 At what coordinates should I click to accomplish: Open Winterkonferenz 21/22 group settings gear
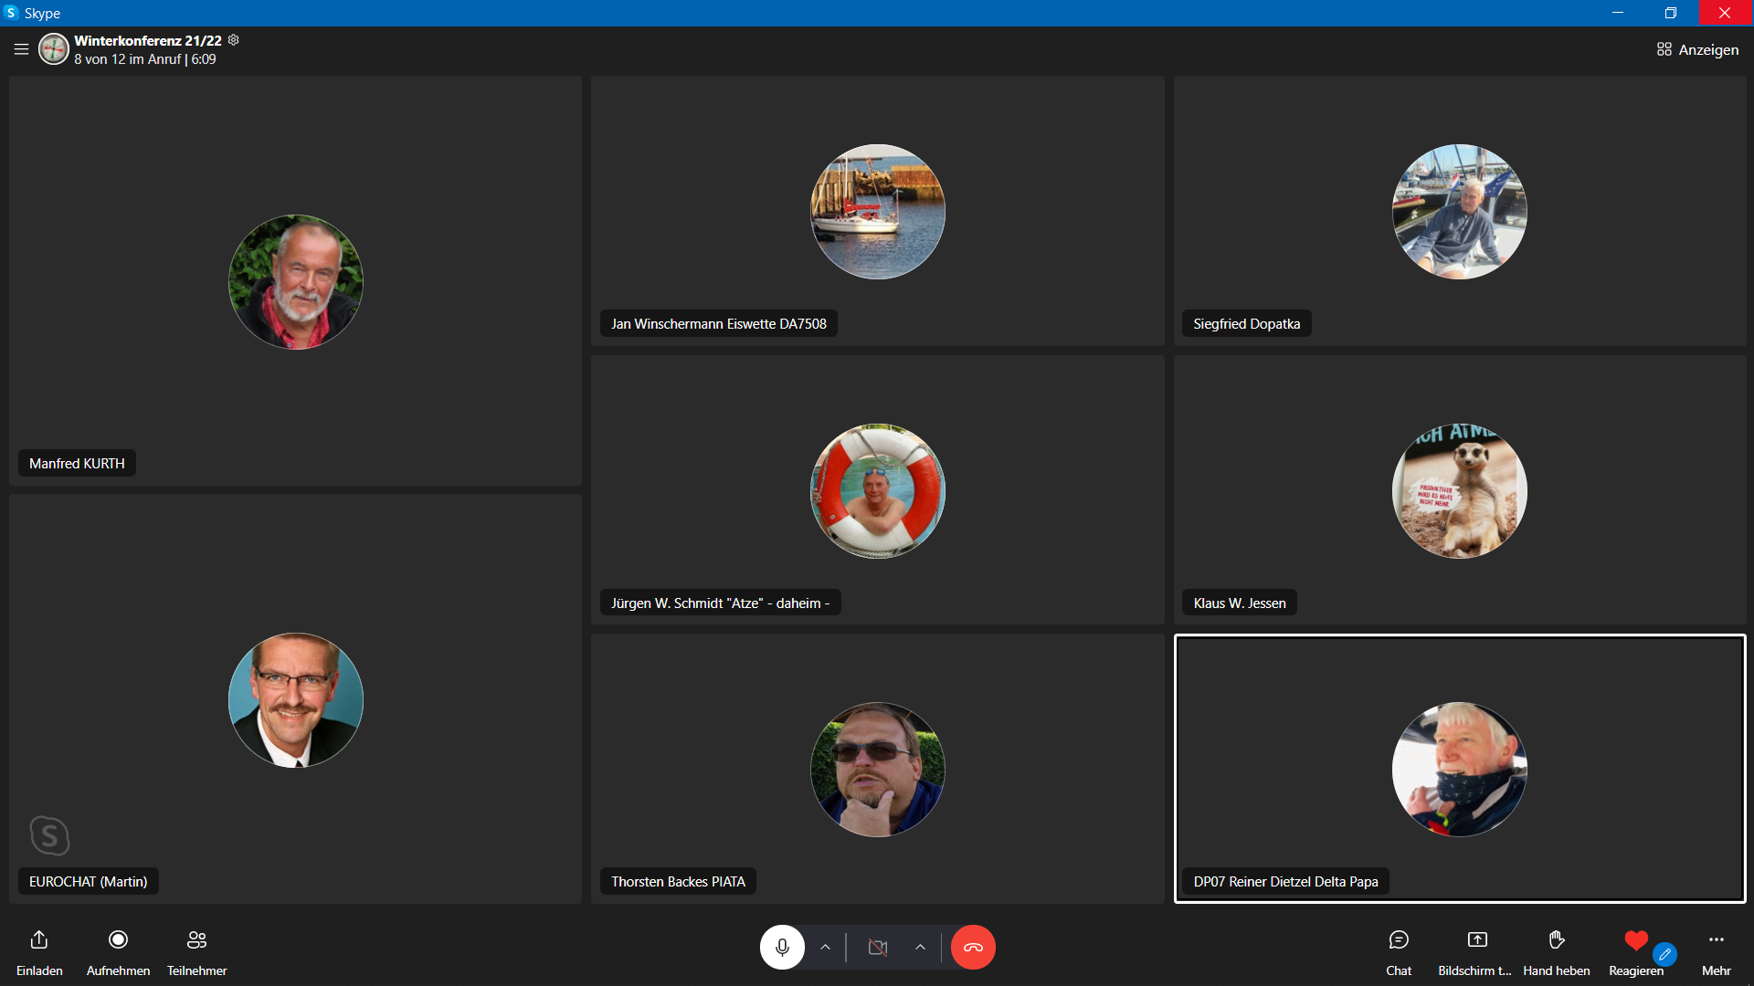234,40
